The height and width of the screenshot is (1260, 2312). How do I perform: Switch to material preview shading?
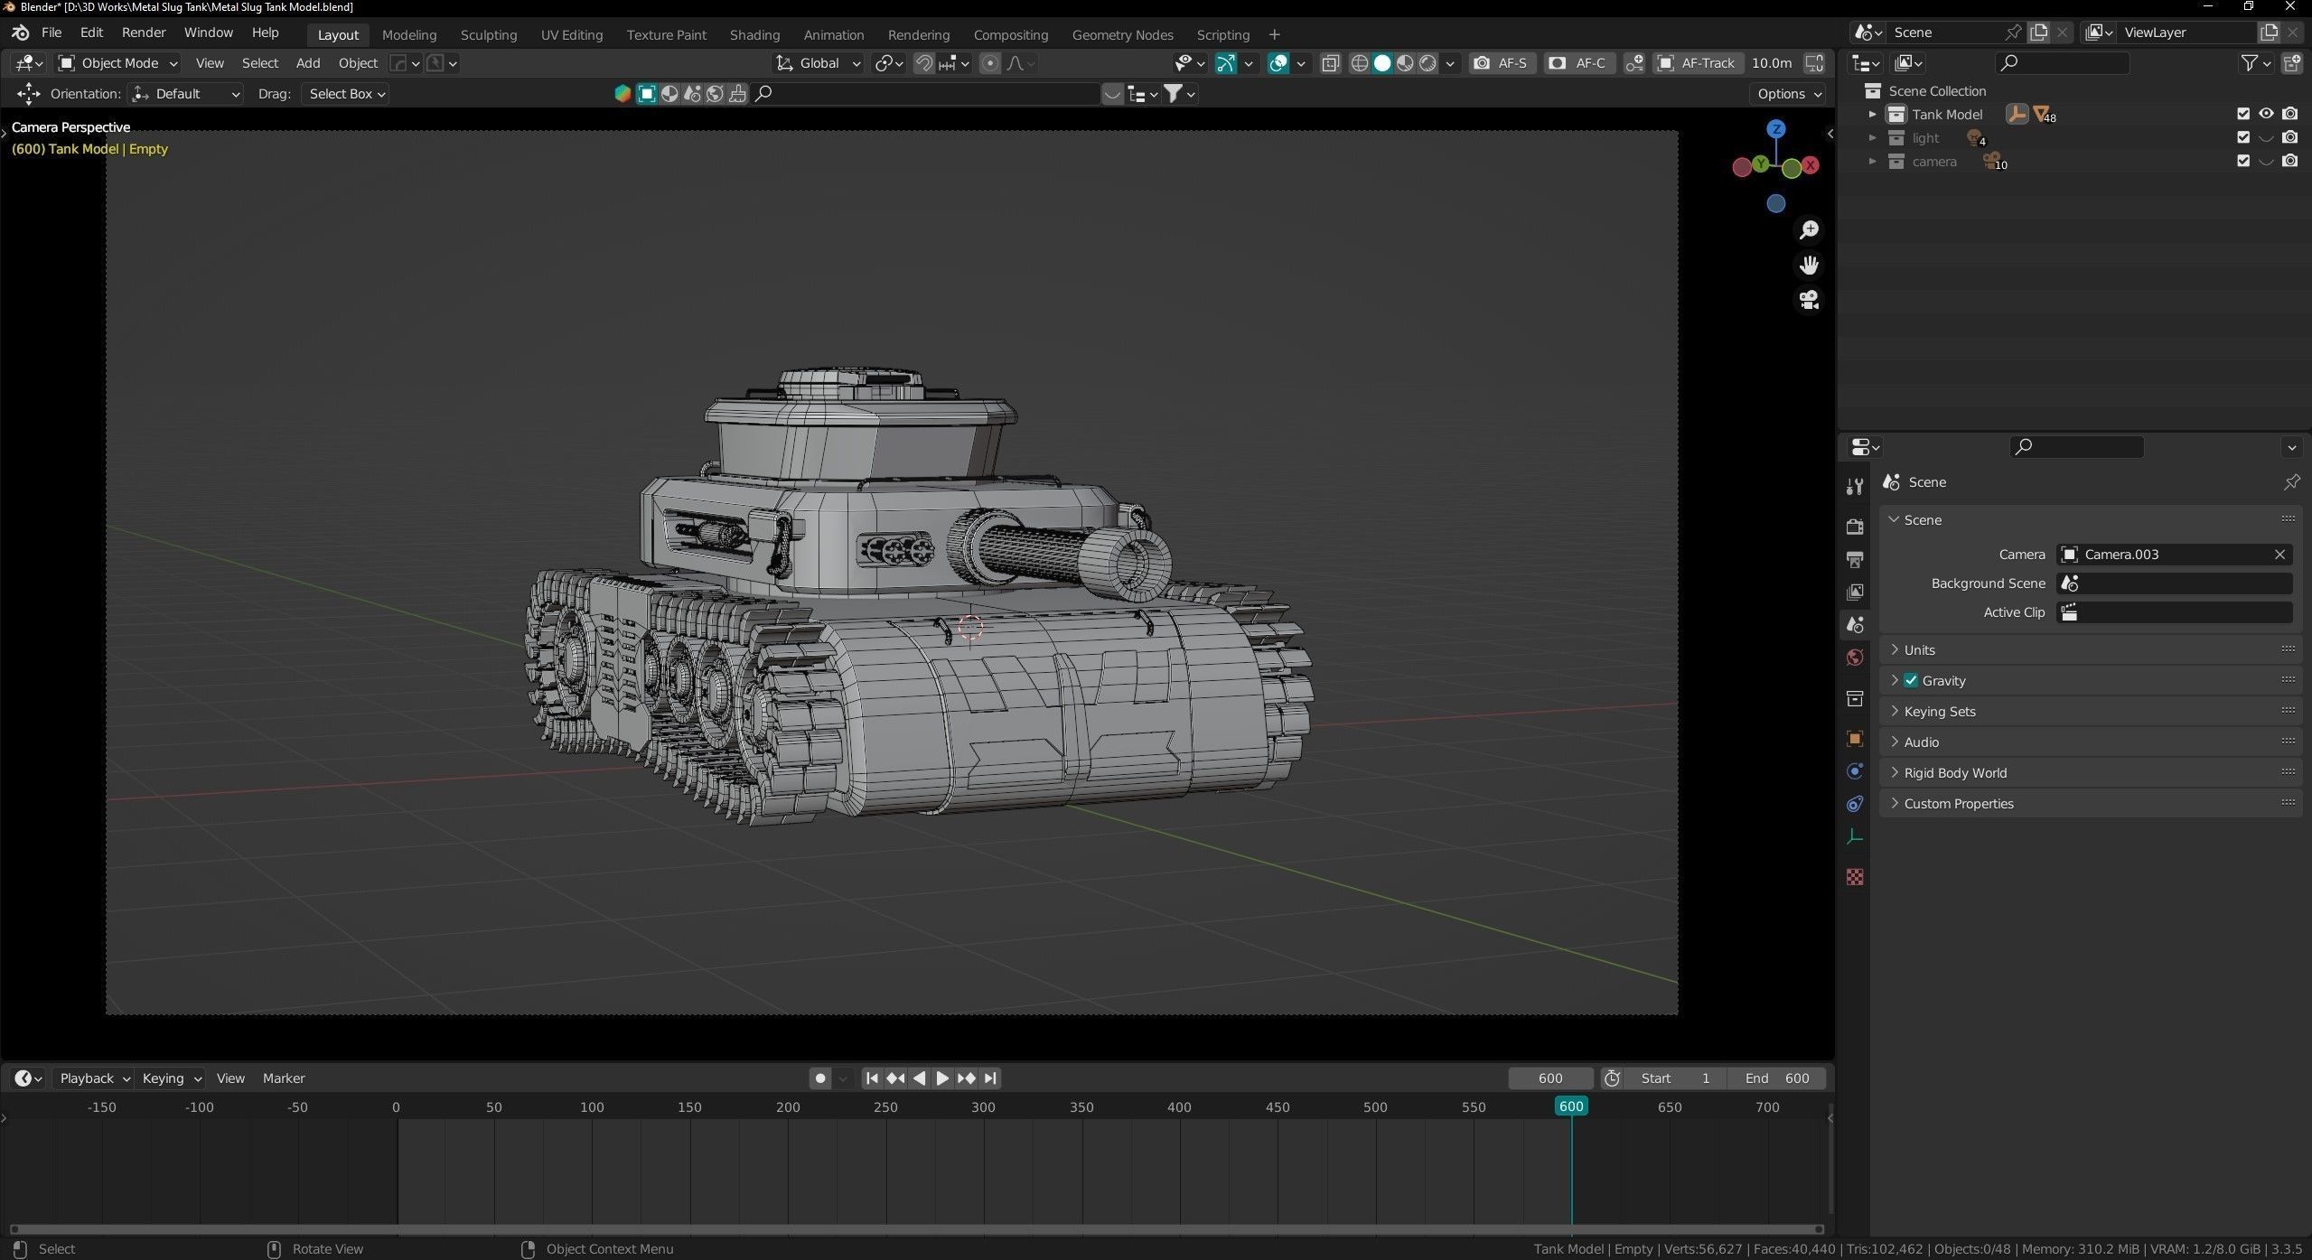click(x=1405, y=63)
